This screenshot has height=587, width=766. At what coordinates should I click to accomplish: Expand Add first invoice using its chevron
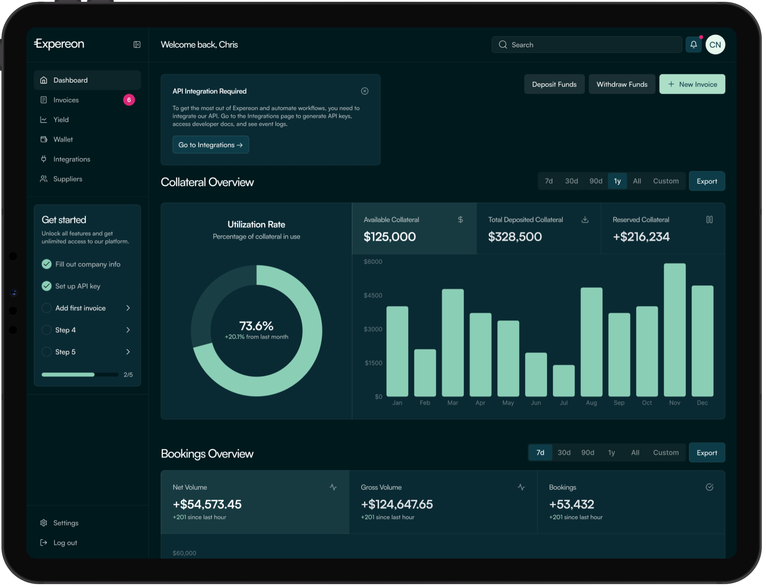tap(128, 308)
